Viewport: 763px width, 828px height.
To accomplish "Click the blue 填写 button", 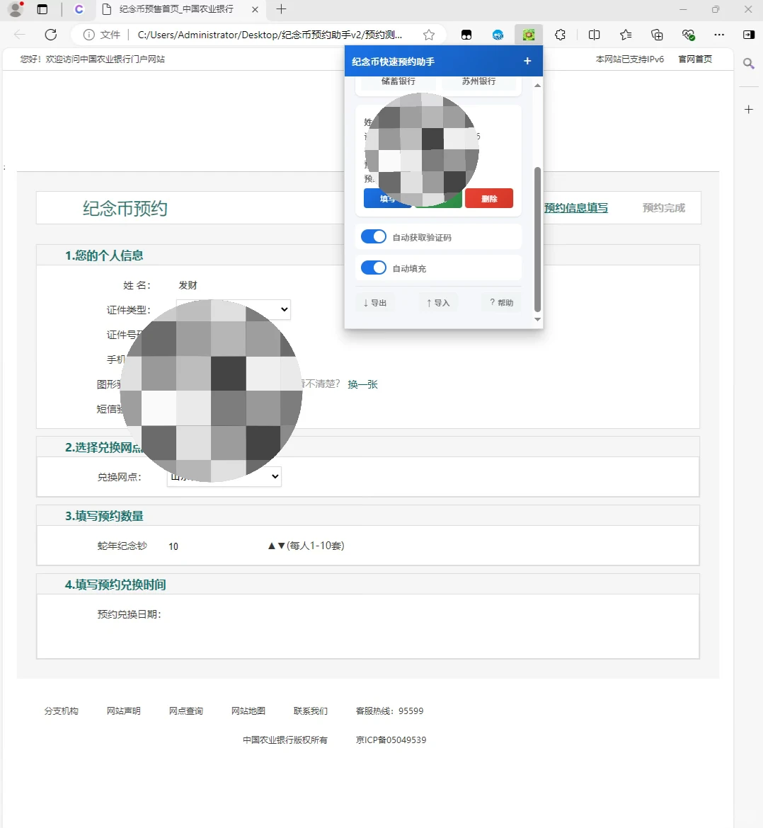I will click(x=387, y=199).
